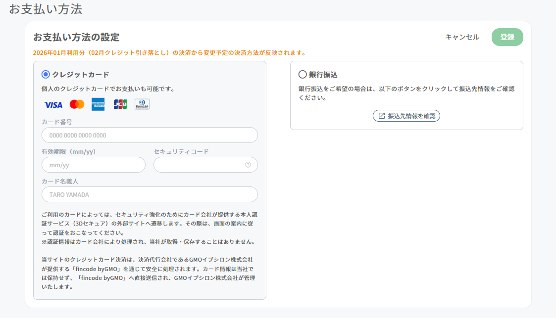The height and width of the screenshot is (318, 556).
Task: Click the JCB card logo
Action: click(120, 104)
